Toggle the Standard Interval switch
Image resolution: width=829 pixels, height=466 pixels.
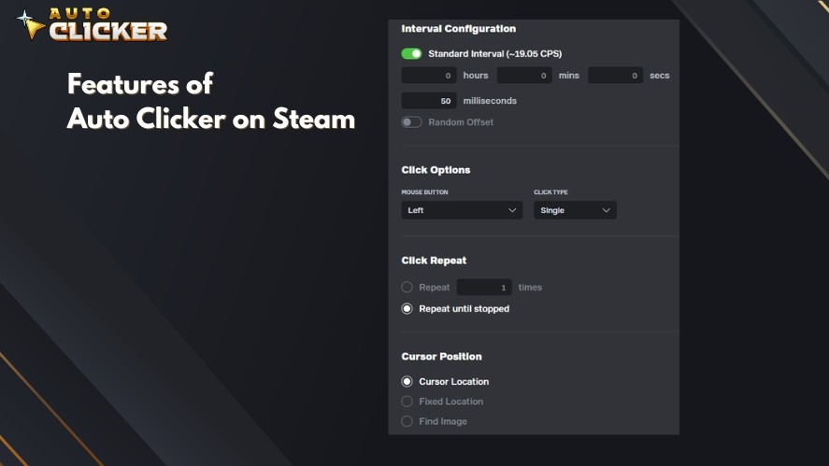pos(411,54)
